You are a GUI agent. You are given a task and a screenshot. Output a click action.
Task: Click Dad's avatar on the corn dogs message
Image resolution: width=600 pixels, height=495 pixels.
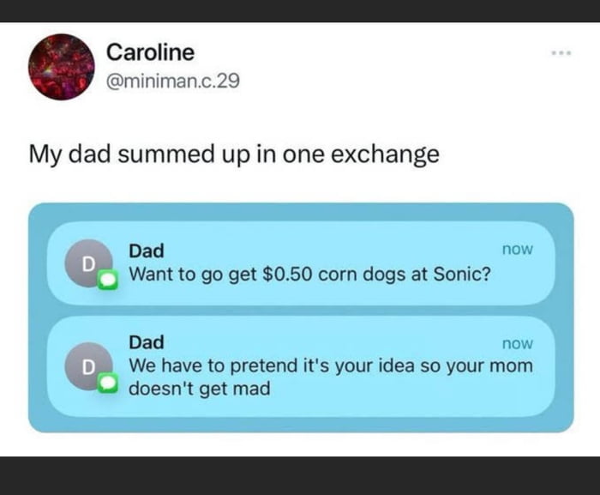(x=86, y=263)
